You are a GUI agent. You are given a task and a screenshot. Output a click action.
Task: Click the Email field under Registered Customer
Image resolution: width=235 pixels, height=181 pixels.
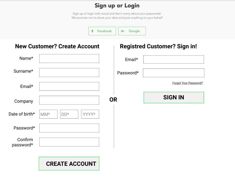[x=174, y=59]
